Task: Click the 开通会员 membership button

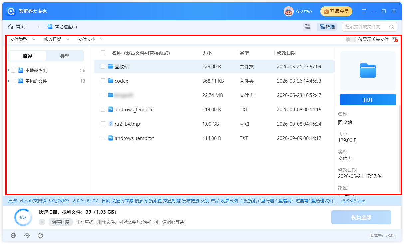Action: (x=336, y=11)
